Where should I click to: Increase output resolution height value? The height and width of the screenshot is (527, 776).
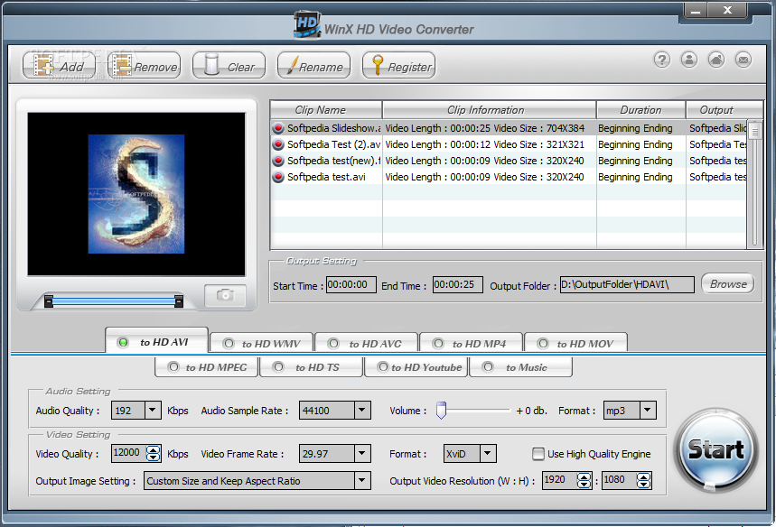[x=643, y=476]
